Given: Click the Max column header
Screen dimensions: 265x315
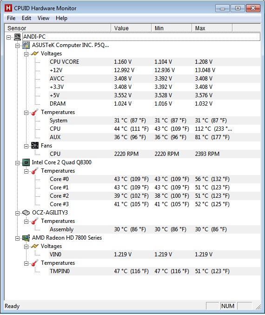Looking at the screenshot, I should pos(212,28).
